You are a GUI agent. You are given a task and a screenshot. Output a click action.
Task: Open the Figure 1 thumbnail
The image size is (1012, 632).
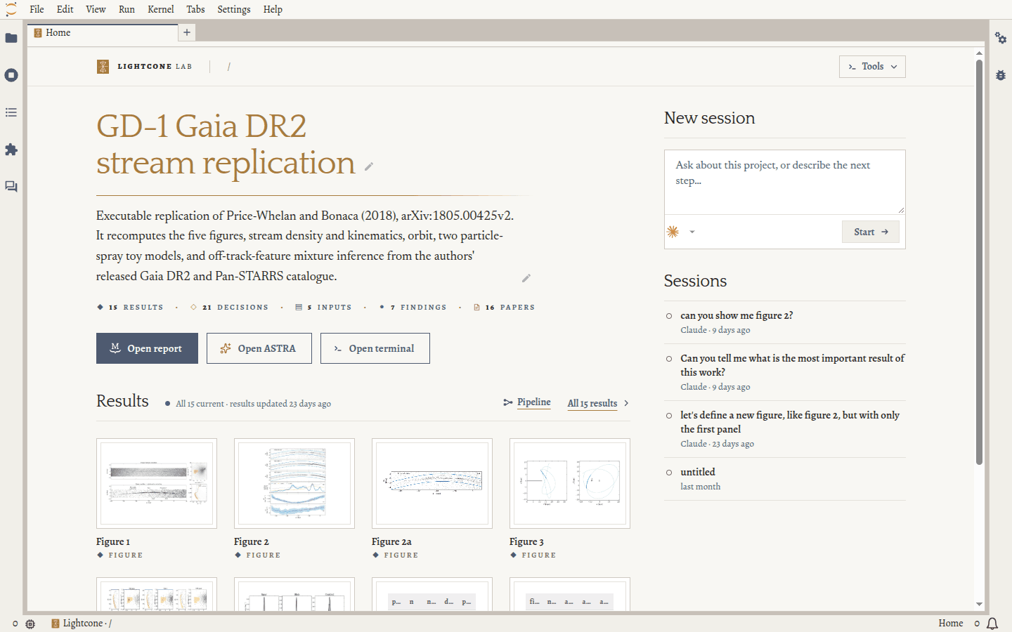(157, 483)
